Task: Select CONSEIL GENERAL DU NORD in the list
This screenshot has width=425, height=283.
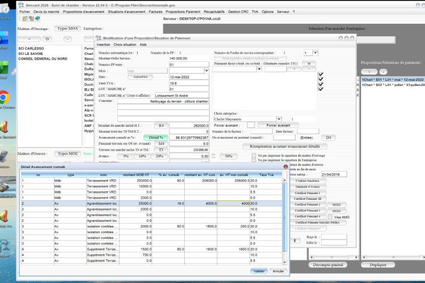Action: 43,59
